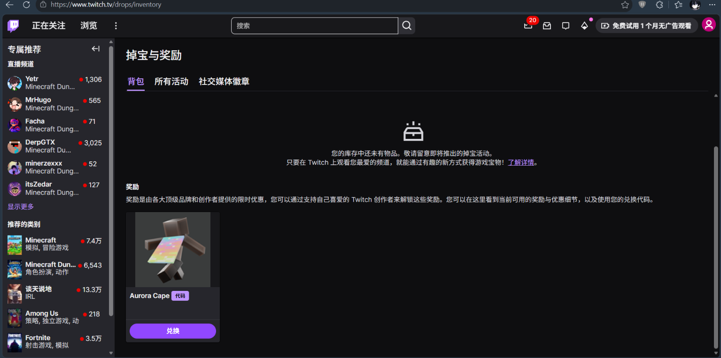Image resolution: width=721 pixels, height=358 pixels.
Task: Click the purple 兑换 button for Aurora Cape
Action: coord(173,331)
